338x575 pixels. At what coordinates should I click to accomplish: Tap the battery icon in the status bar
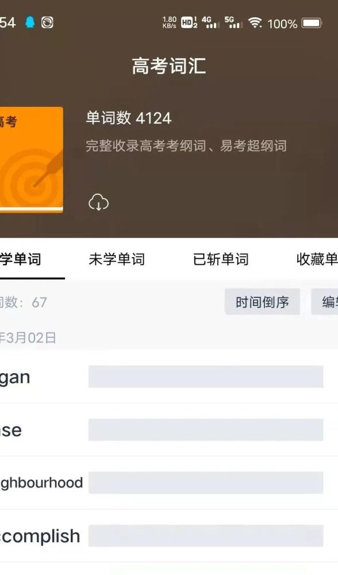312,23
